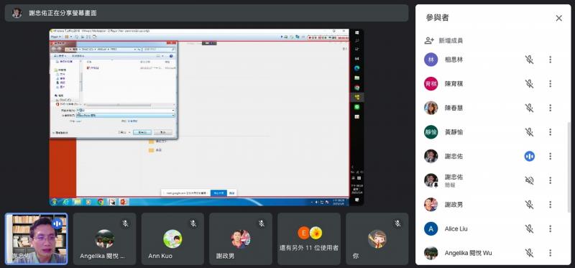Select 謝忠佑's webcam video tile
Viewport: 575px width, 268px height.
click(37, 239)
